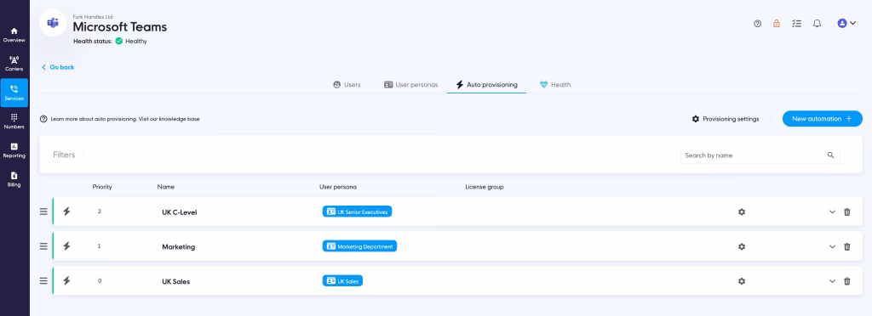Screen dimensions: 872x316
Task: Switch to the User personas tab
Action: point(411,85)
